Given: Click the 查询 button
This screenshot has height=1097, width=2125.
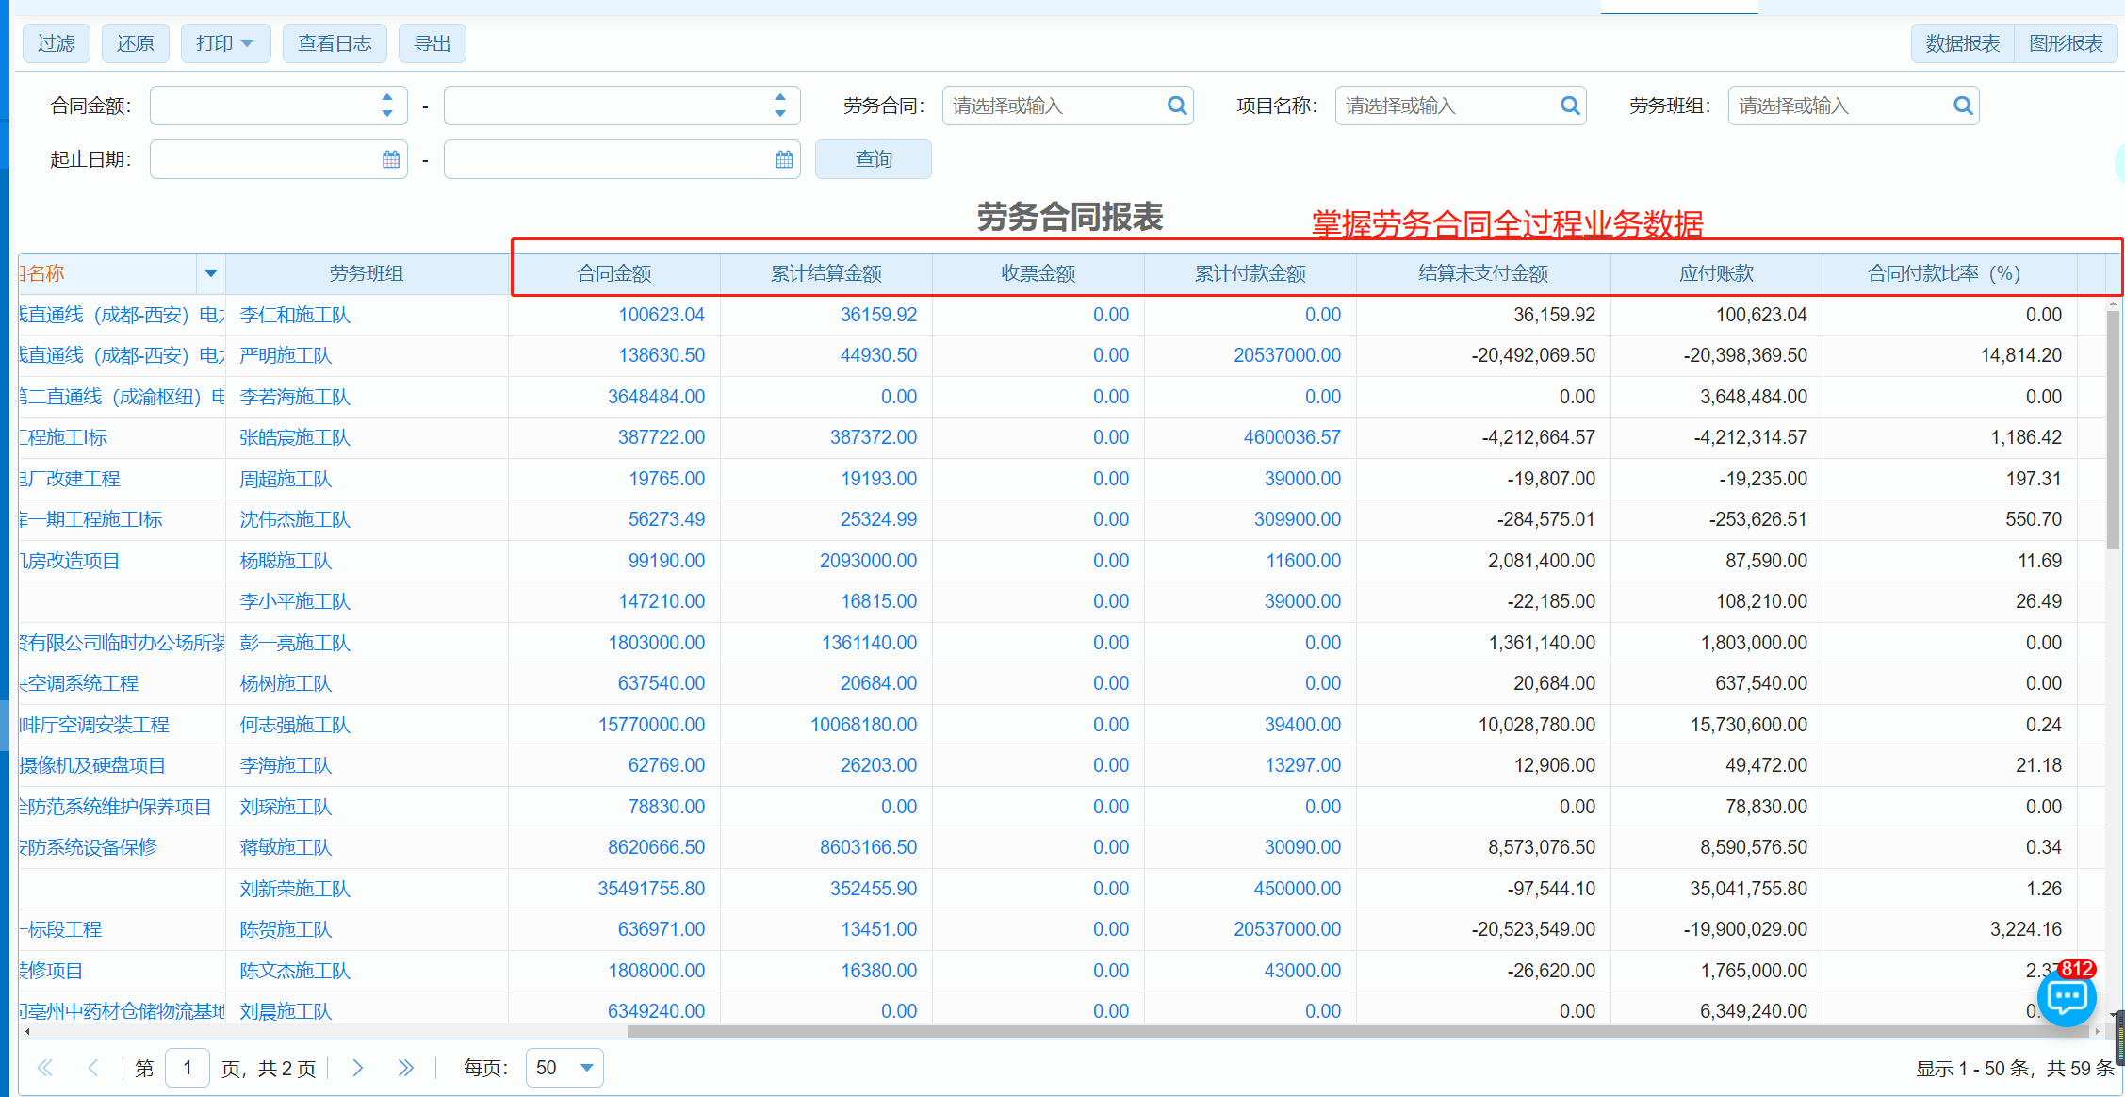Looking at the screenshot, I should (873, 159).
